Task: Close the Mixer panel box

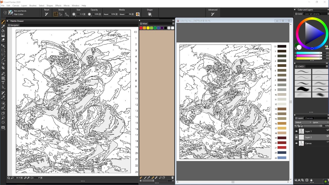Action: 141,24
